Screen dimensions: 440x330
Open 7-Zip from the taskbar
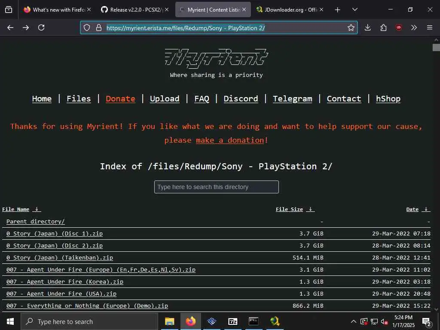click(x=232, y=321)
